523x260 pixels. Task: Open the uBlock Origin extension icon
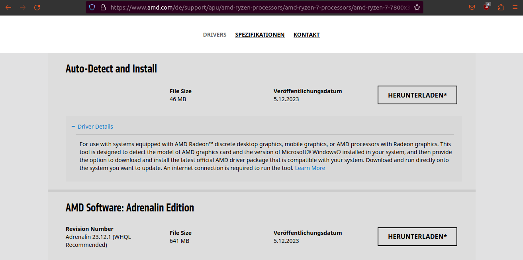pyautogui.click(x=487, y=7)
